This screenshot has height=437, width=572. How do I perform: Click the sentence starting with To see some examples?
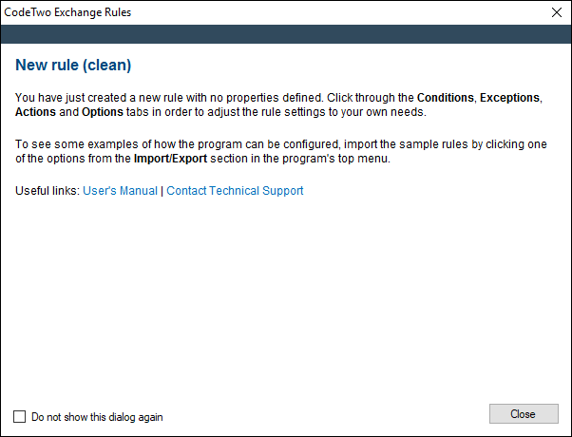pyautogui.click(x=281, y=151)
